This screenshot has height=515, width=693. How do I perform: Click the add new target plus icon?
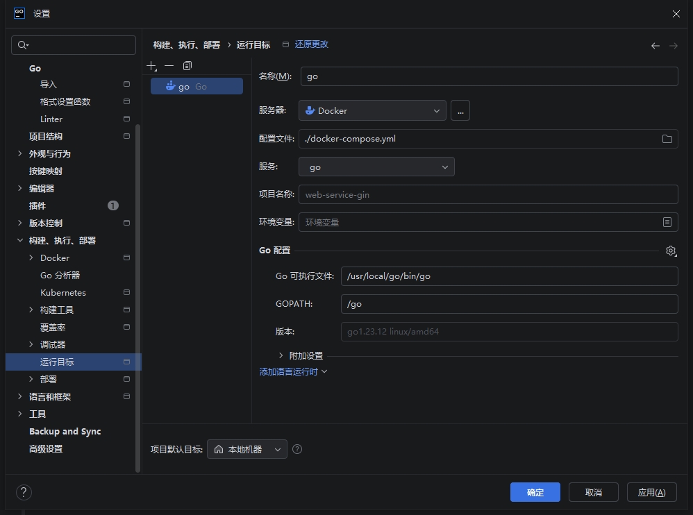point(152,66)
